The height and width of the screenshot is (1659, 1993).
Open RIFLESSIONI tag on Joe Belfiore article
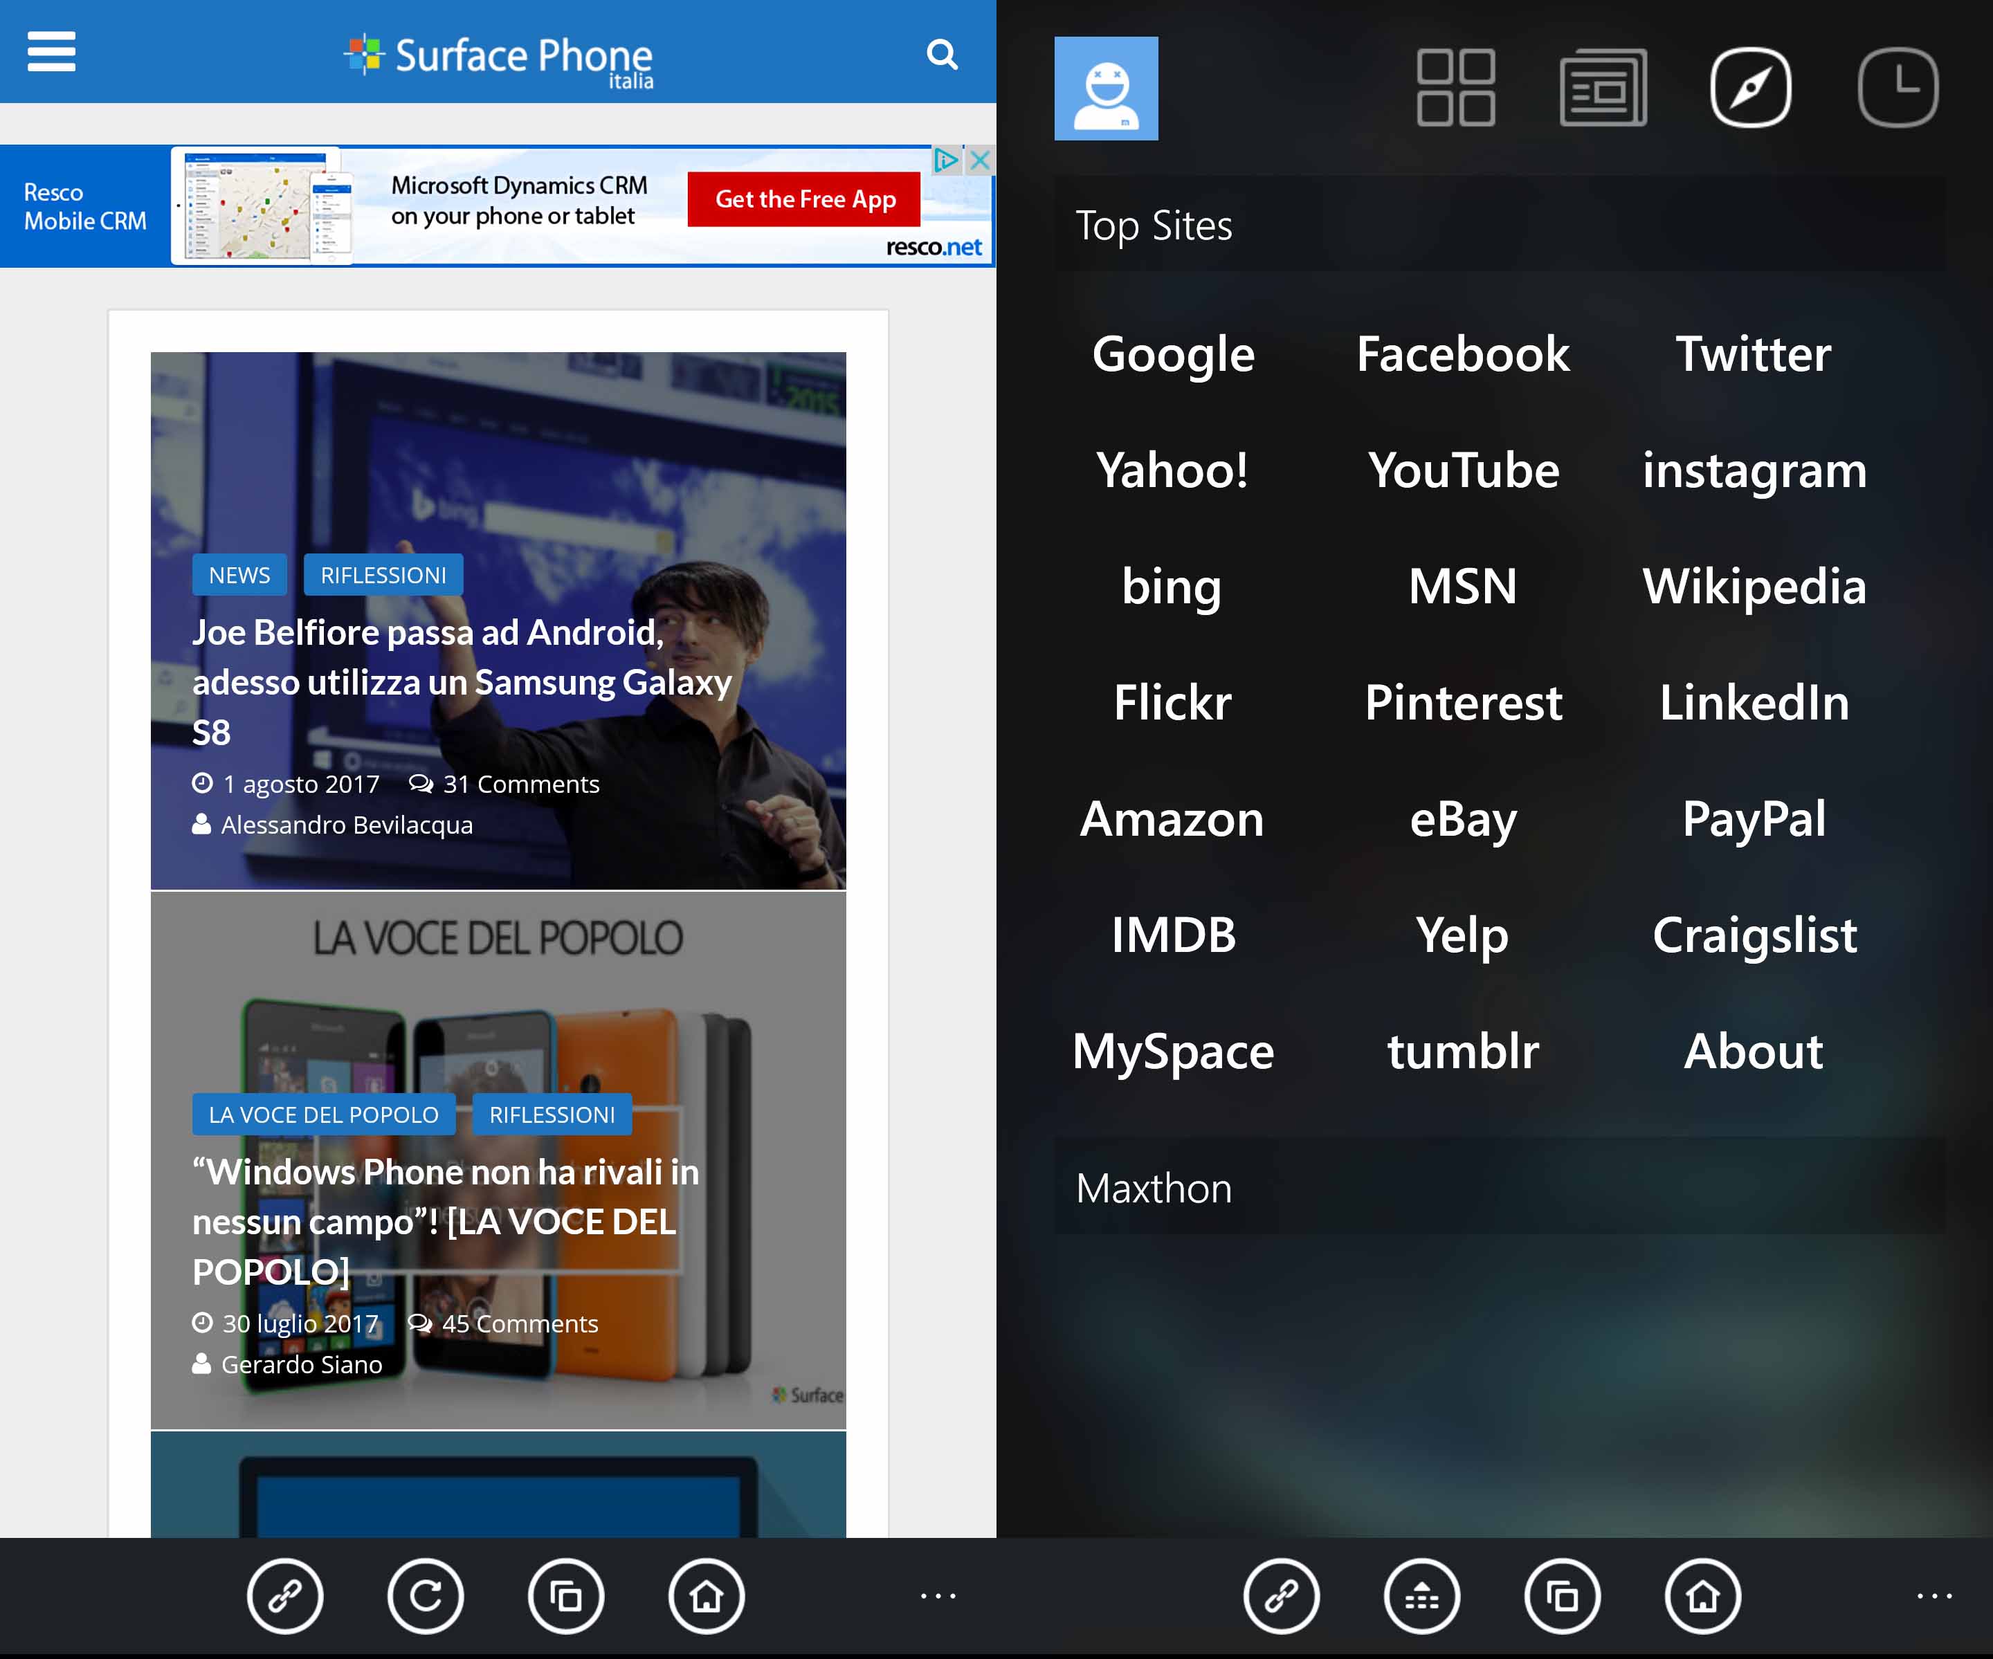(x=383, y=575)
